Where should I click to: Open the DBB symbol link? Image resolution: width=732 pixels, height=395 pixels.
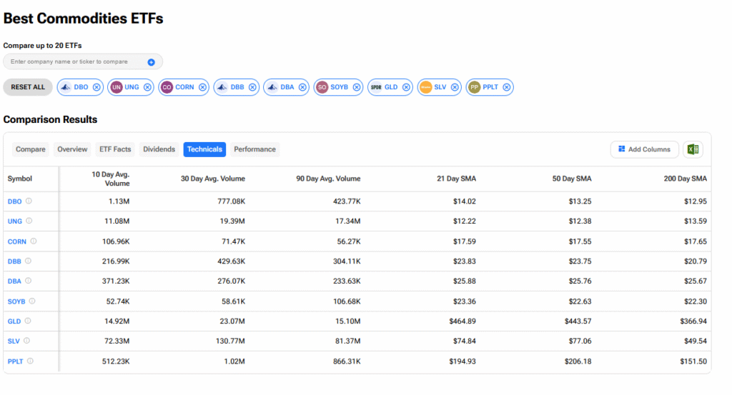[x=14, y=261]
